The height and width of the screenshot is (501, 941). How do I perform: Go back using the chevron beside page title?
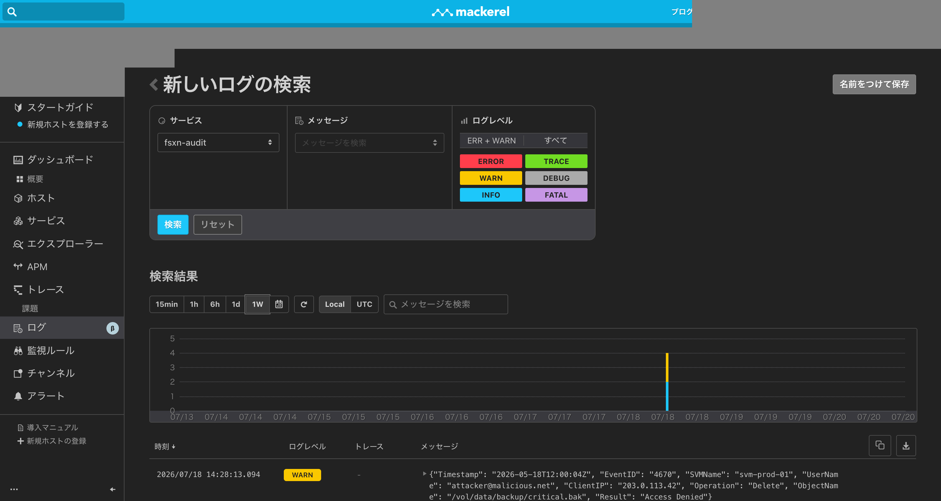[154, 85]
